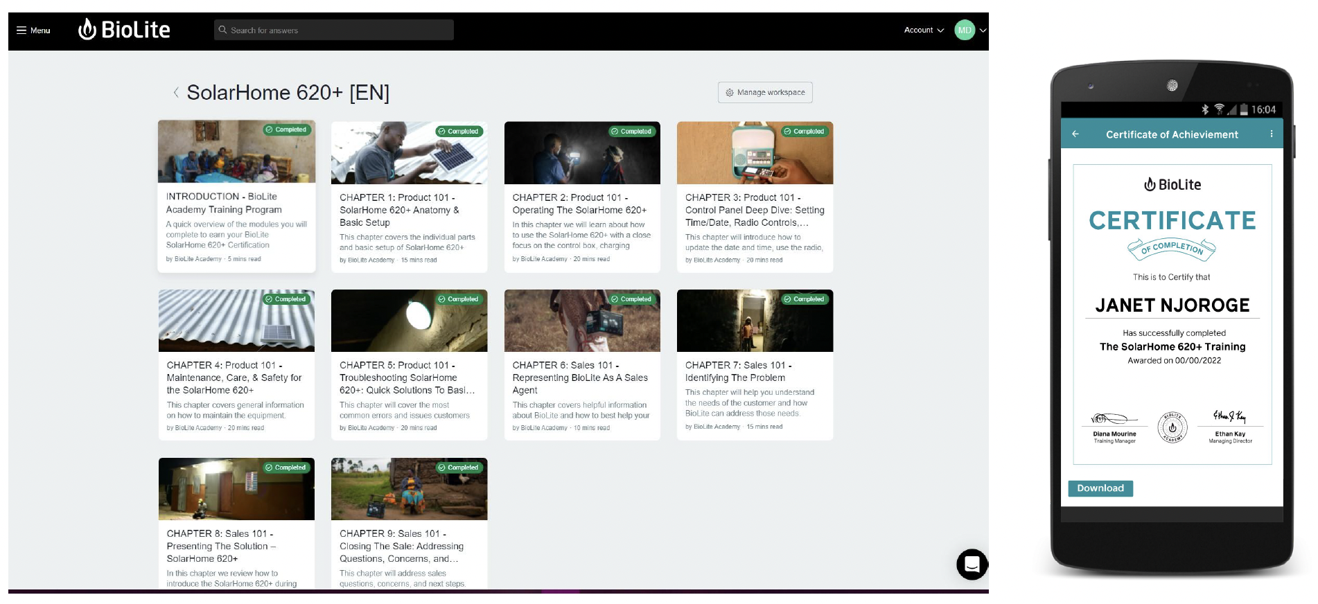Click Completed badge on Chapter 7 card

(x=805, y=299)
